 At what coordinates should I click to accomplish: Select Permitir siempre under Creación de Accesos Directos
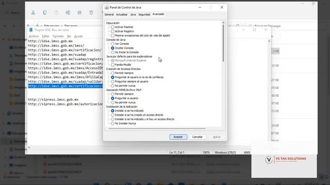click(112, 73)
